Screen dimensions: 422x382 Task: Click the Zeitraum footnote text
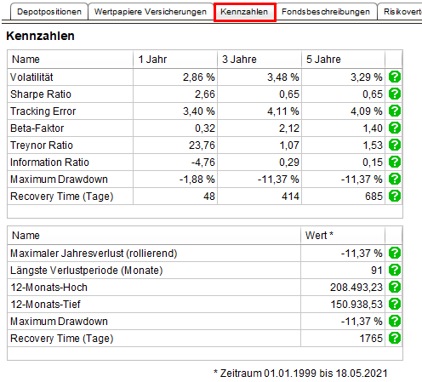[300, 373]
